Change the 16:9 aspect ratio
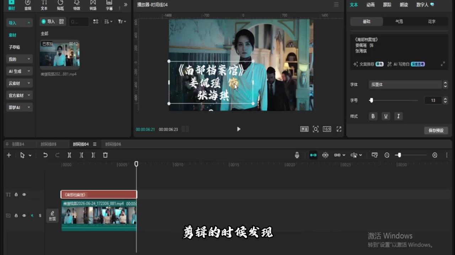 [327, 129]
